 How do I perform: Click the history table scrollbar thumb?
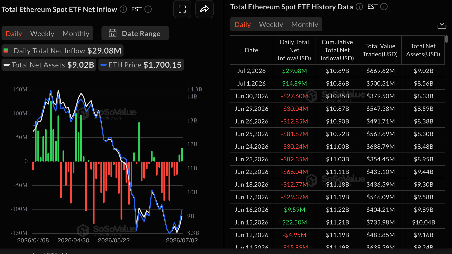point(446,39)
